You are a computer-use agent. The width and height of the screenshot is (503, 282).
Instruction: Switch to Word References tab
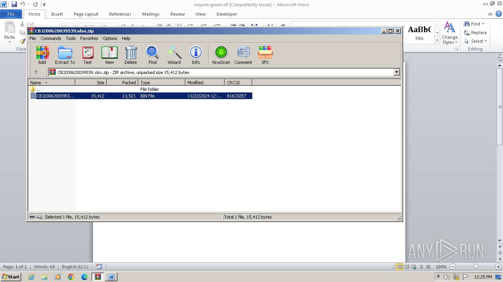[120, 14]
